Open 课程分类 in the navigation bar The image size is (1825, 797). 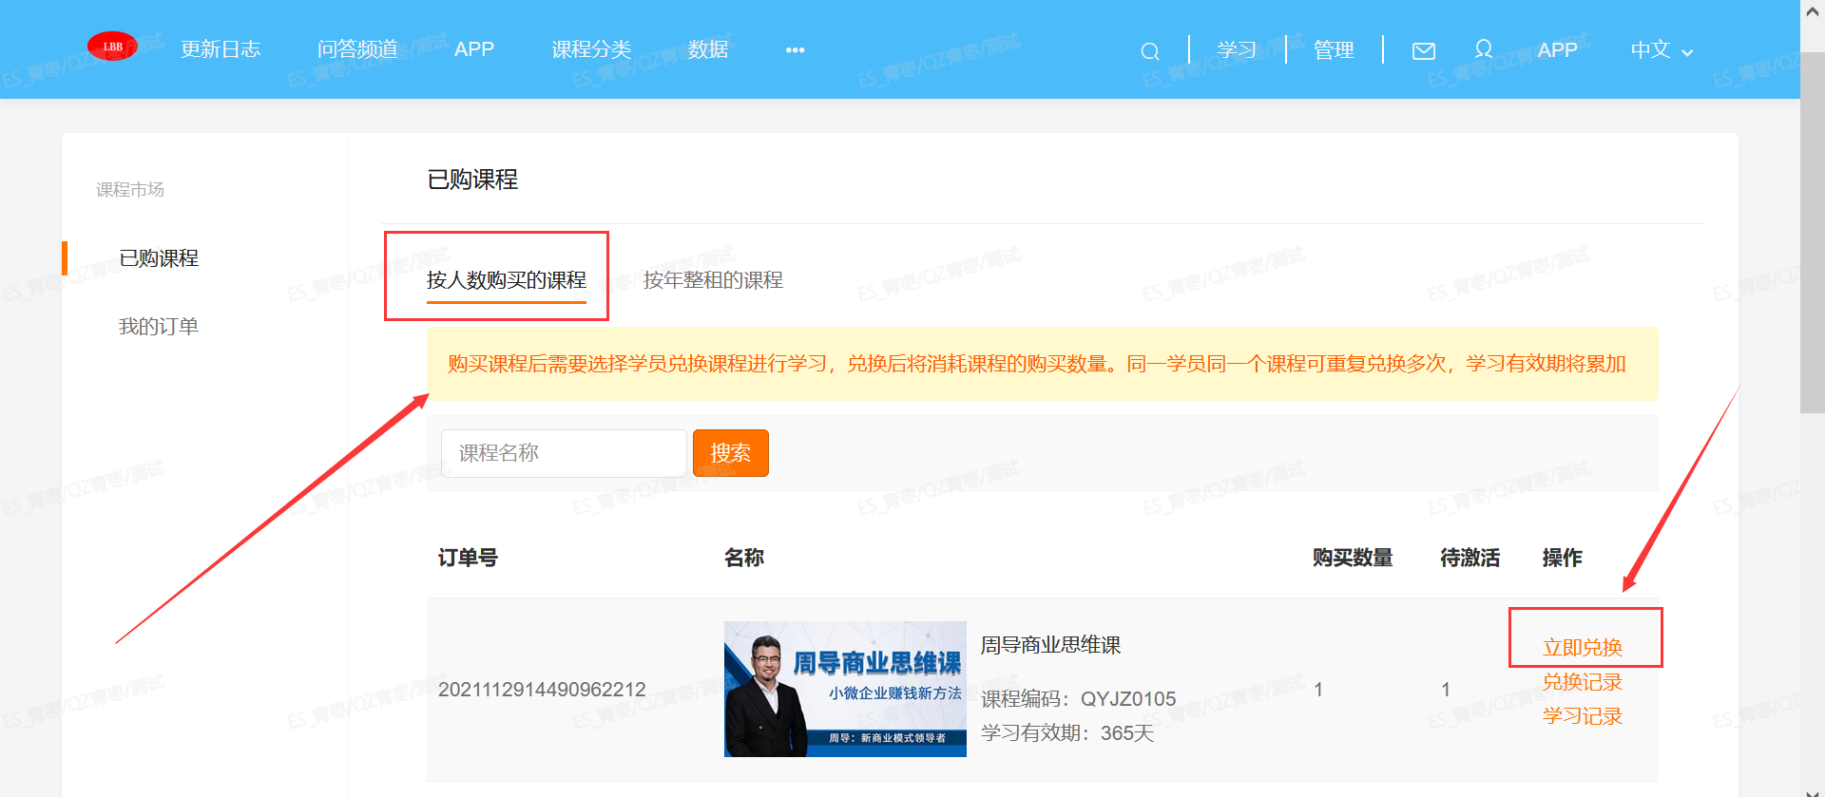coord(591,49)
